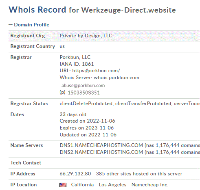The width and height of the screenshot is (200, 190).
Task: Select DNS2.NAMECHEAPHOSTING.COM name server
Action: pos(101,152)
